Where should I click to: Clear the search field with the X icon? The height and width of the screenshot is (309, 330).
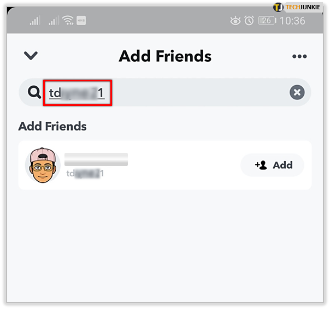297,92
